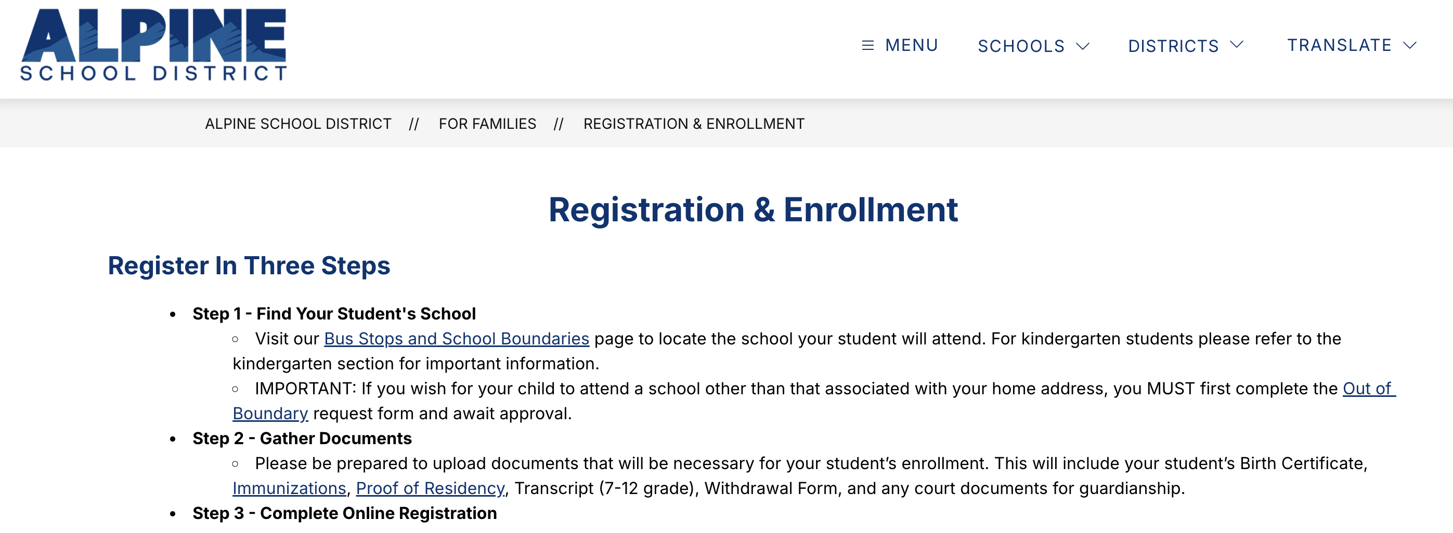Click the Alpine School District logo

pyautogui.click(x=153, y=45)
